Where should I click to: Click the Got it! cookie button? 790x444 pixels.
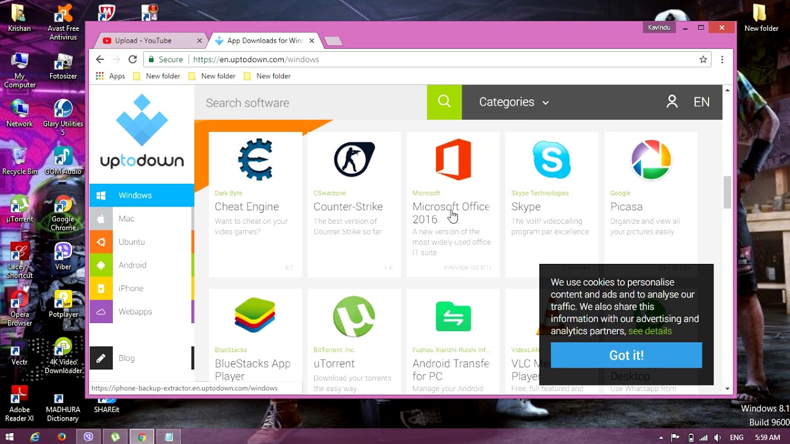click(626, 355)
